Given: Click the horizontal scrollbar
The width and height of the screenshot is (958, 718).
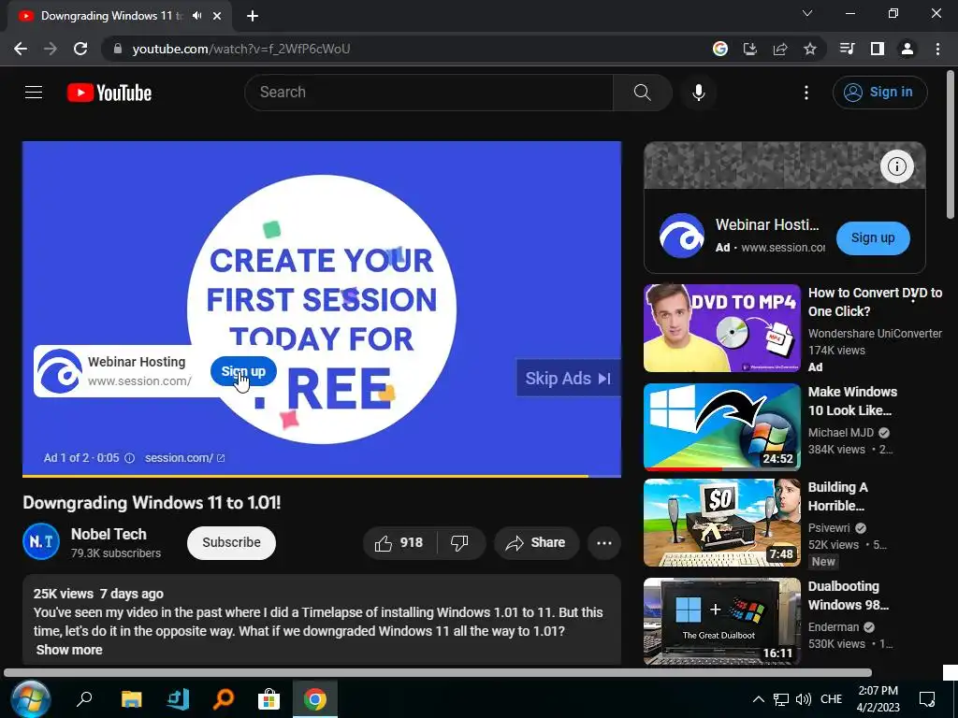Looking at the screenshot, I should click(438, 673).
